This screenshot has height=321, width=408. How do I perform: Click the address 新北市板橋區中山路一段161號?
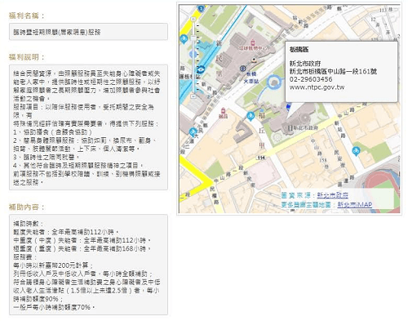pos(333,72)
